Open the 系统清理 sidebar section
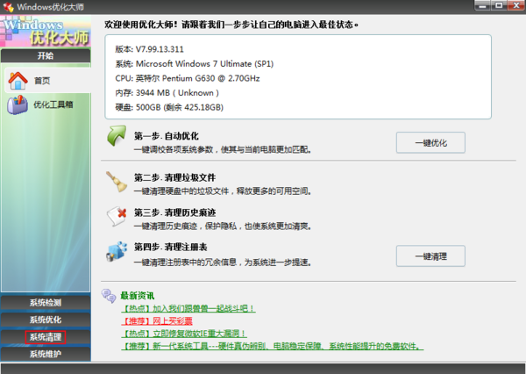 point(46,337)
